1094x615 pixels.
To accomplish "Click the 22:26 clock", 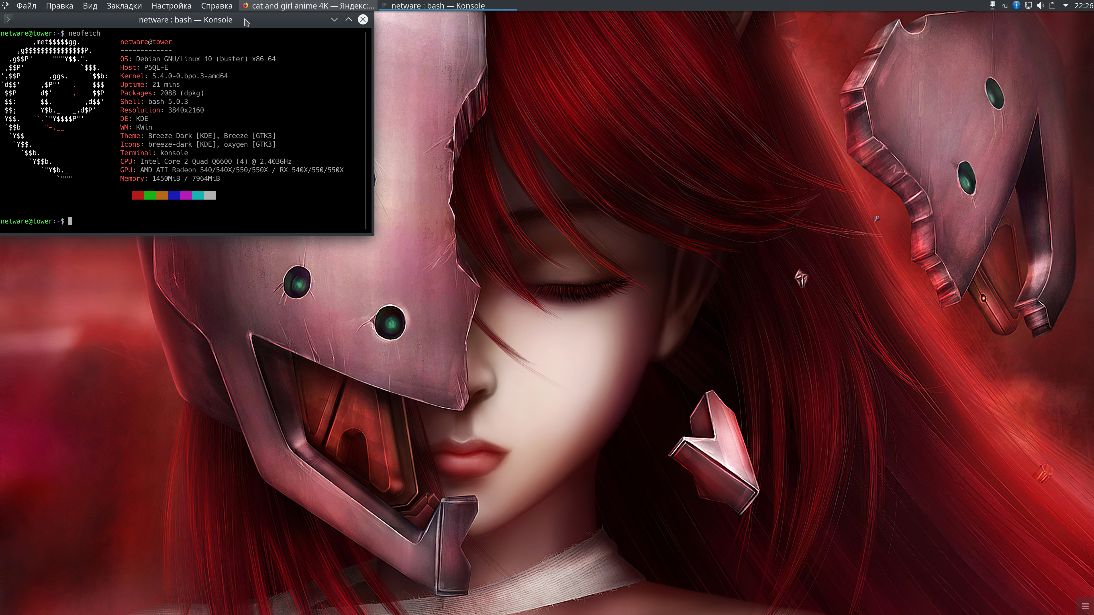I will [1084, 5].
